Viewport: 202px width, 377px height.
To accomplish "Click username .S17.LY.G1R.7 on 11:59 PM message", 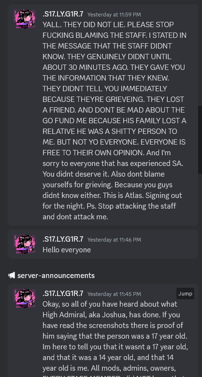I will coord(63,14).
